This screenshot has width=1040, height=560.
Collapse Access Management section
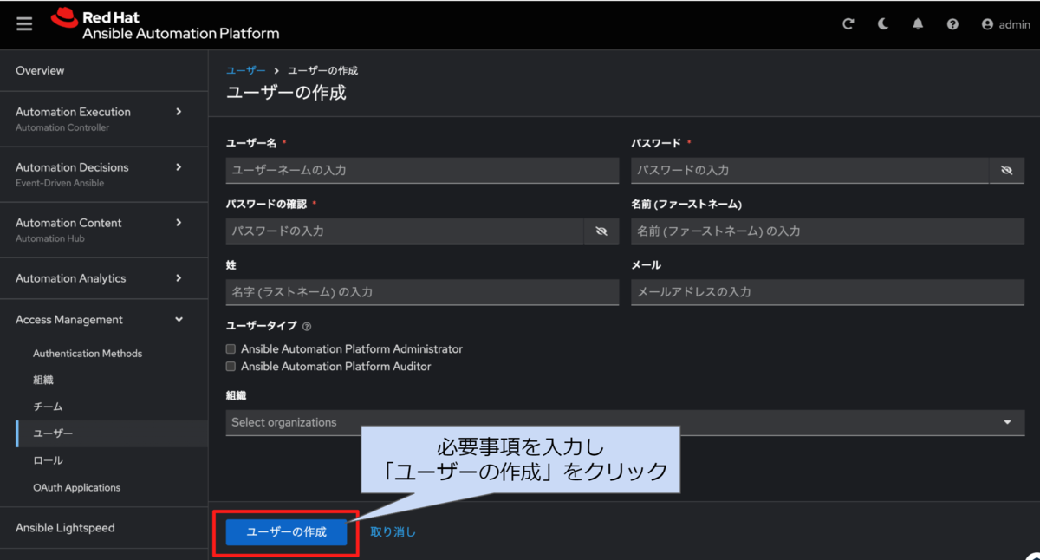[104, 320]
